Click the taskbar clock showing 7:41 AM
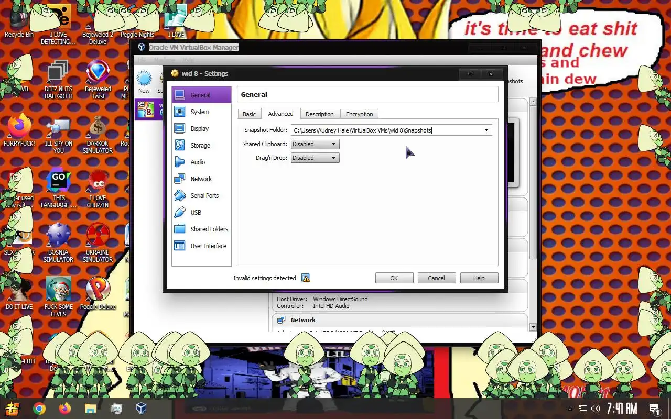The width and height of the screenshot is (671, 419). pyautogui.click(x=622, y=409)
